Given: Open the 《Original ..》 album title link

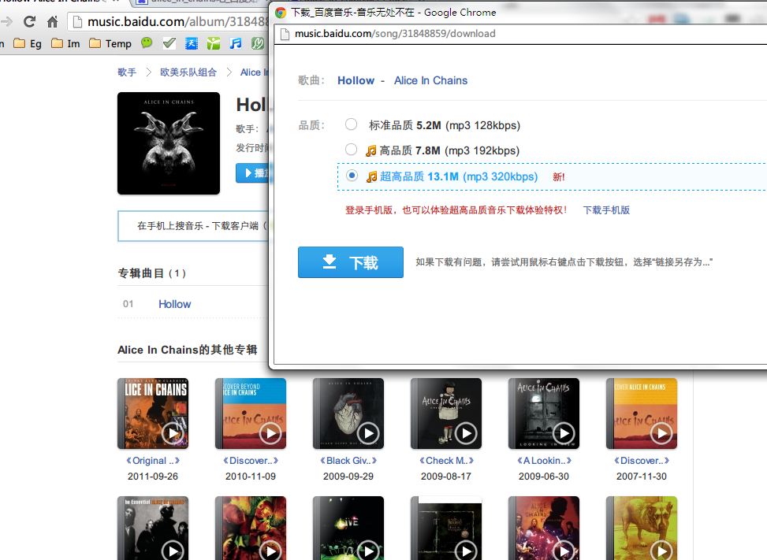Looking at the screenshot, I should 153,460.
